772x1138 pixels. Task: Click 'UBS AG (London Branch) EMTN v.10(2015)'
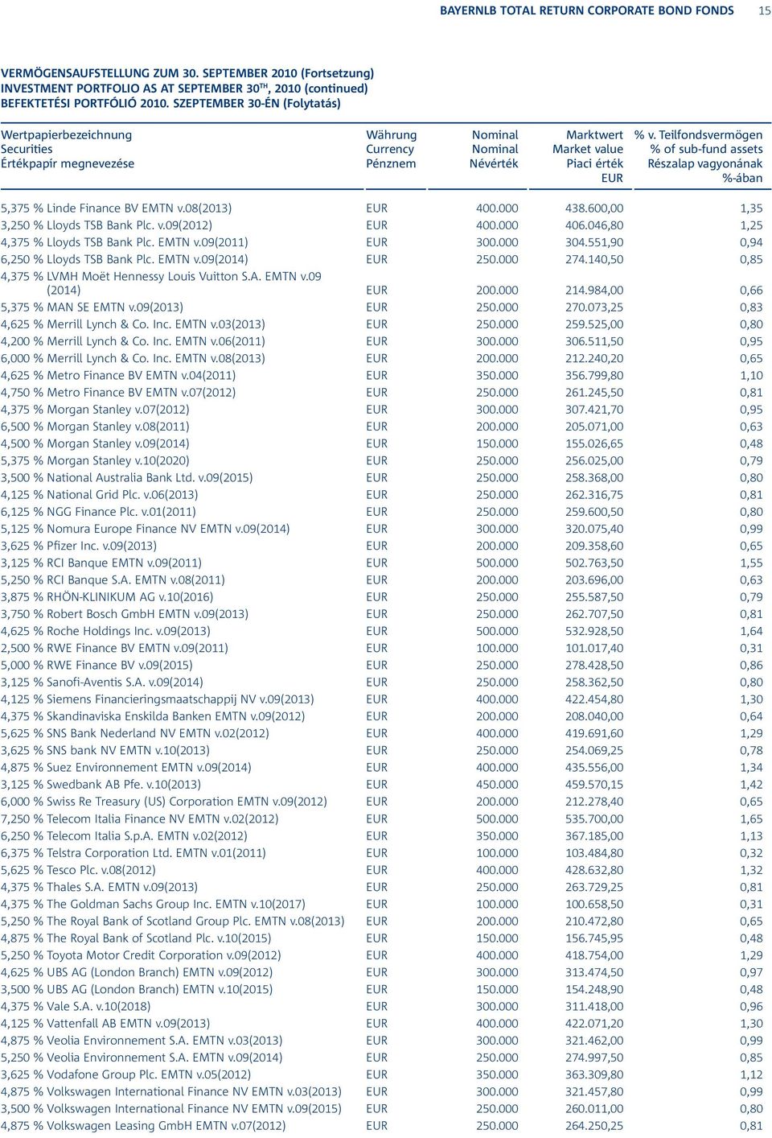coord(160,989)
